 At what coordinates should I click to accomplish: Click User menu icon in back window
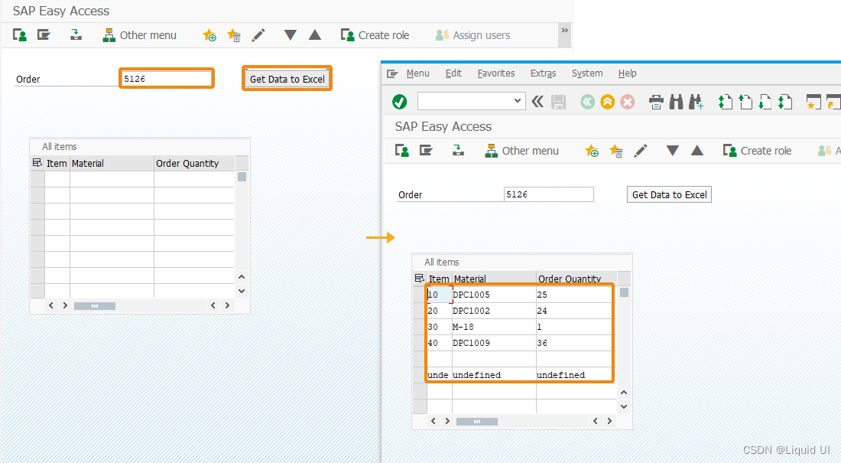pyautogui.click(x=19, y=35)
